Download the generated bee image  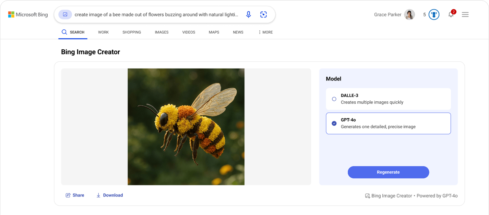click(109, 195)
